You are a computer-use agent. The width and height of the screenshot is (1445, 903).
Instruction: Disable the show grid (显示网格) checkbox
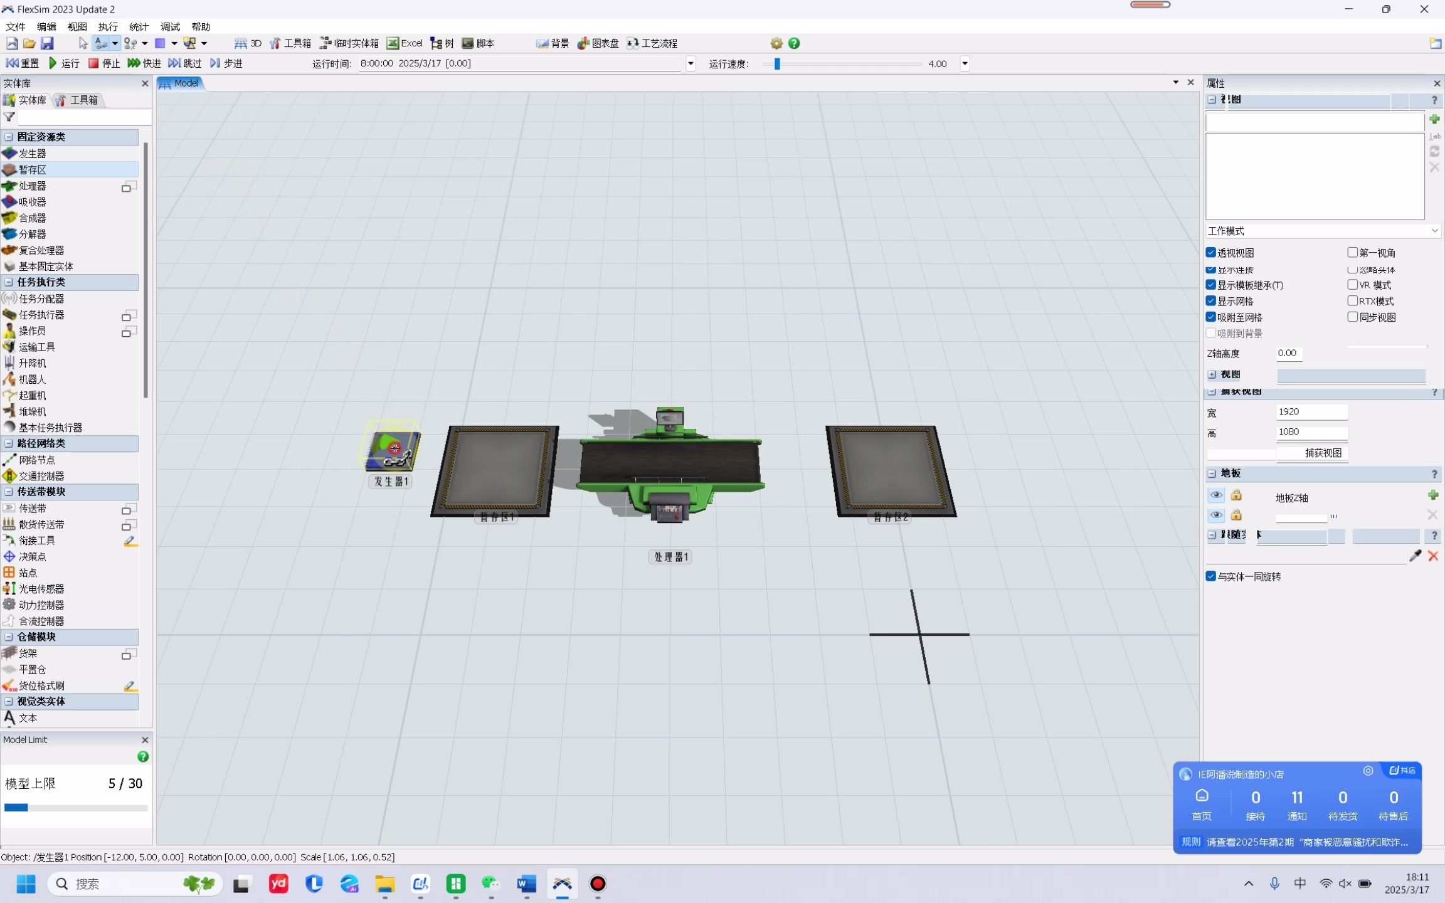tap(1211, 301)
